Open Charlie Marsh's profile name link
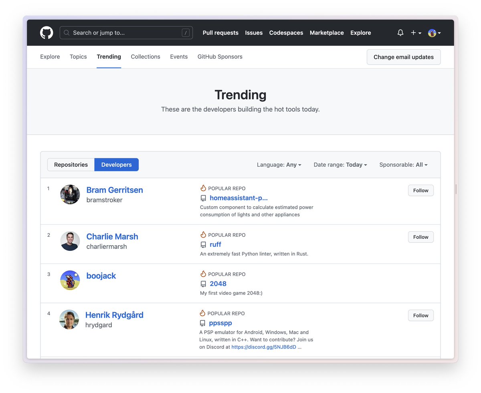Viewport: 481px width, 393px height. tap(112, 236)
